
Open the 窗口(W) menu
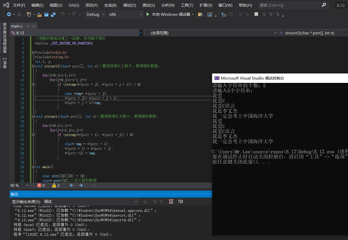[225, 5]
